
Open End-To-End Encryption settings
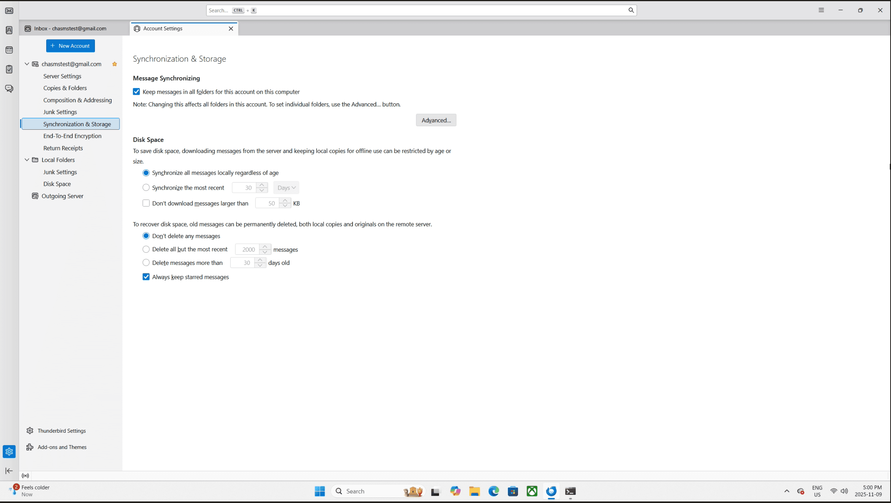[x=72, y=136]
